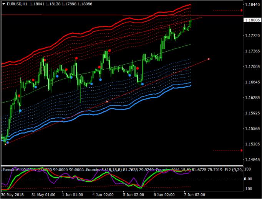This screenshot has width=262, height=199.
Task: Click the -100 level on oscillator scale
Action: [x=248, y=189]
